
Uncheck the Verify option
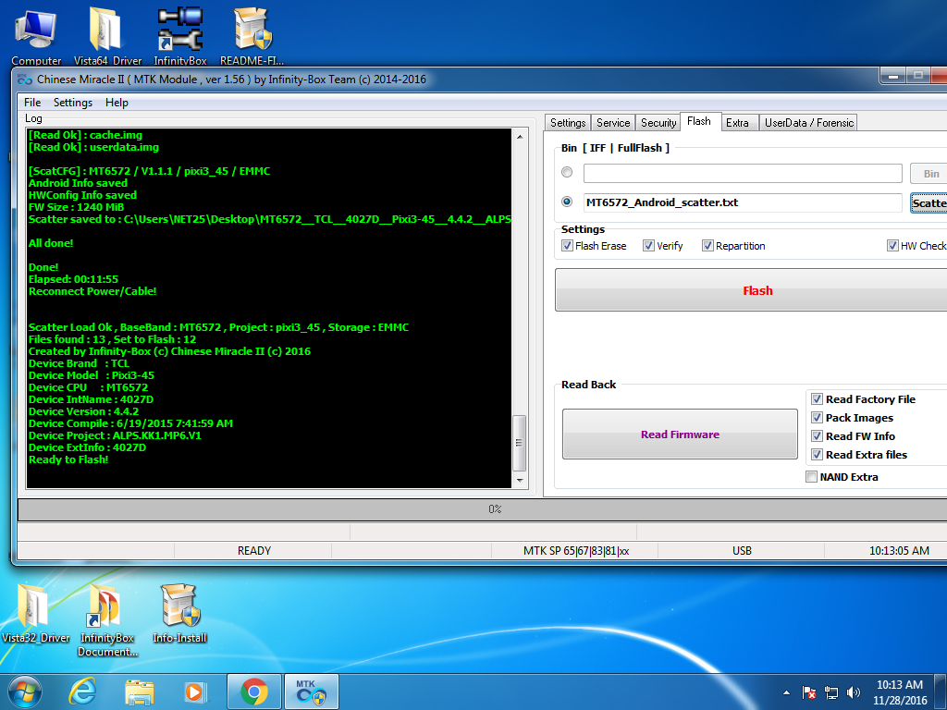click(x=649, y=246)
